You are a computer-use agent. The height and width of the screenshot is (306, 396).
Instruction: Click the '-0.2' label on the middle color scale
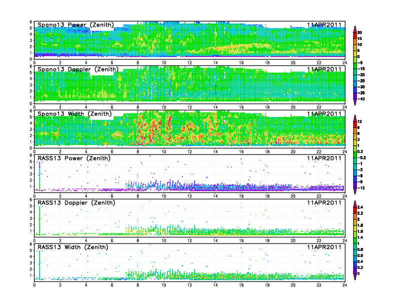[361, 158]
